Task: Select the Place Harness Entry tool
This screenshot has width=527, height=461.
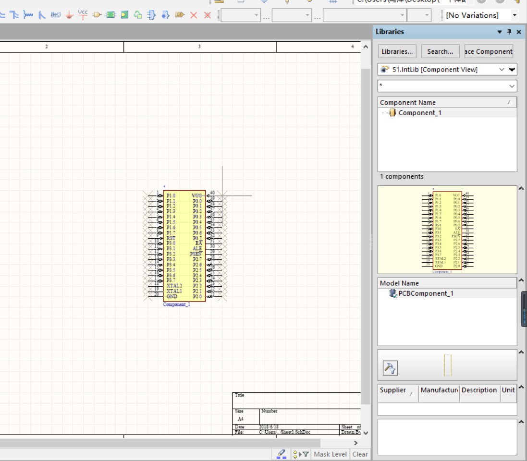Action: click(x=165, y=15)
